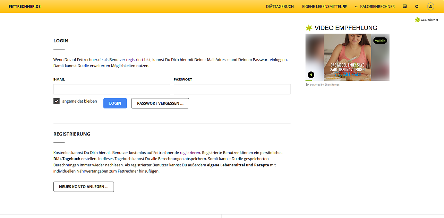
Task: Click the video progress bar
Action: (347, 80)
